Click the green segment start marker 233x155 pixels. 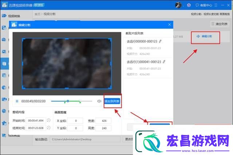tap(65, 102)
